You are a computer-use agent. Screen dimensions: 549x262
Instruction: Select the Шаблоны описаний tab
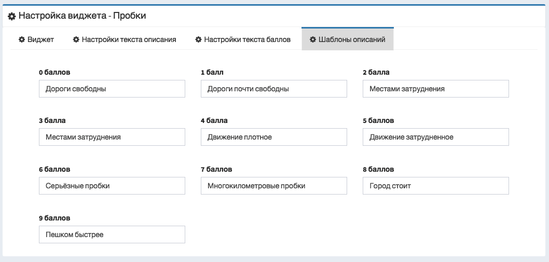coord(348,39)
